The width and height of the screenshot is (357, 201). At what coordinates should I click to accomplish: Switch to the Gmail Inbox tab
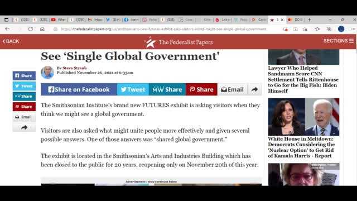[95, 20]
